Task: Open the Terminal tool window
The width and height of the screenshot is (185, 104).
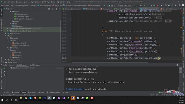Action: coord(15,92)
